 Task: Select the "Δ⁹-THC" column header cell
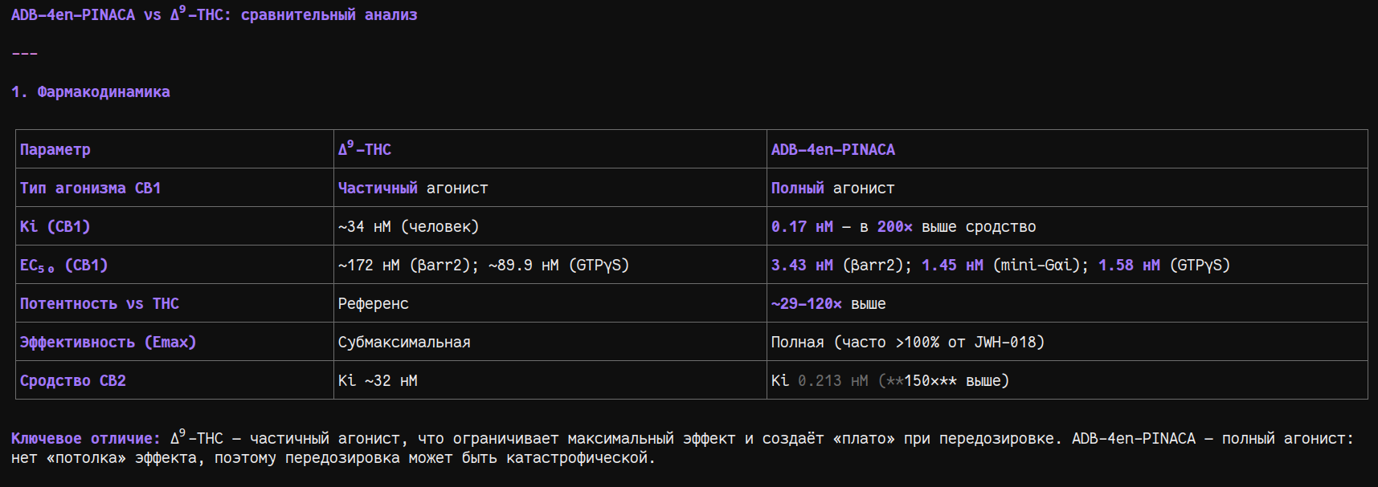[365, 150]
